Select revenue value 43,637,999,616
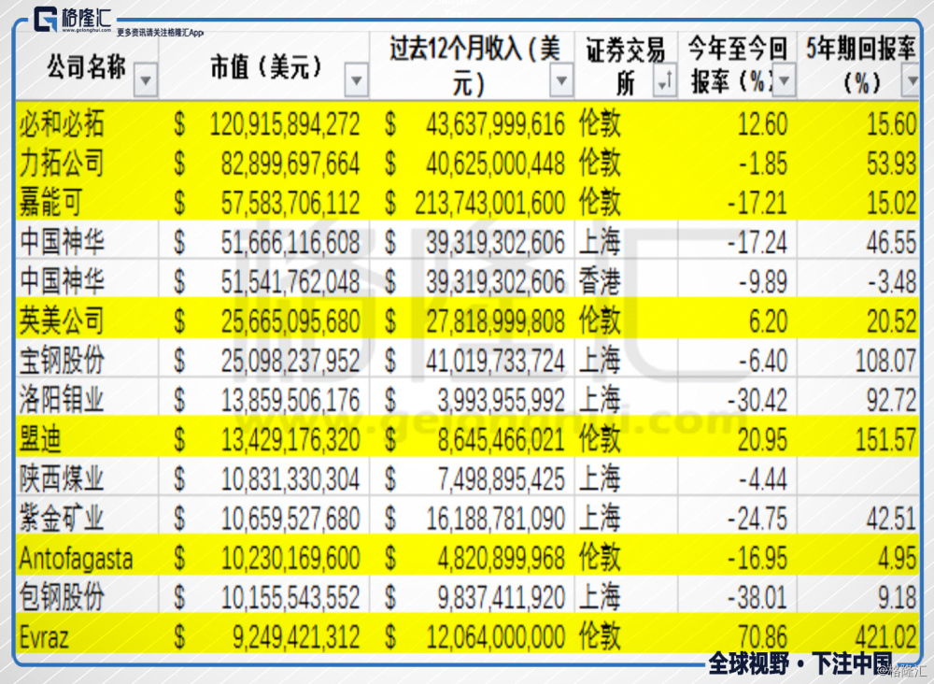The height and width of the screenshot is (684, 934). [x=496, y=124]
